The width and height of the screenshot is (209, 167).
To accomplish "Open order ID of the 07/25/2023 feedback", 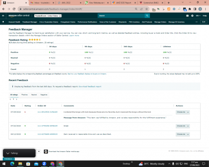I will click(47, 112).
